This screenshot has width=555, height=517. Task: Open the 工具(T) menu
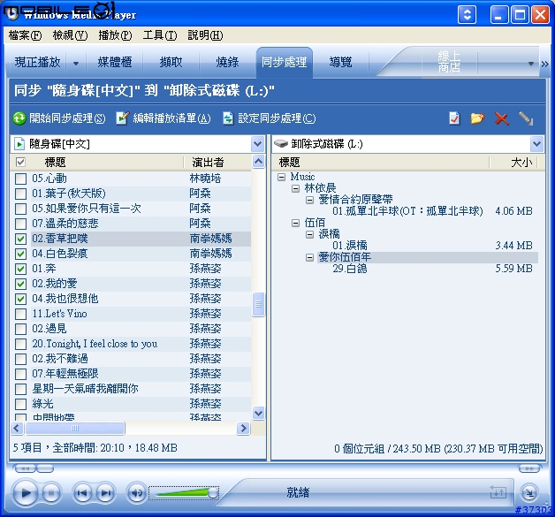pos(160,35)
